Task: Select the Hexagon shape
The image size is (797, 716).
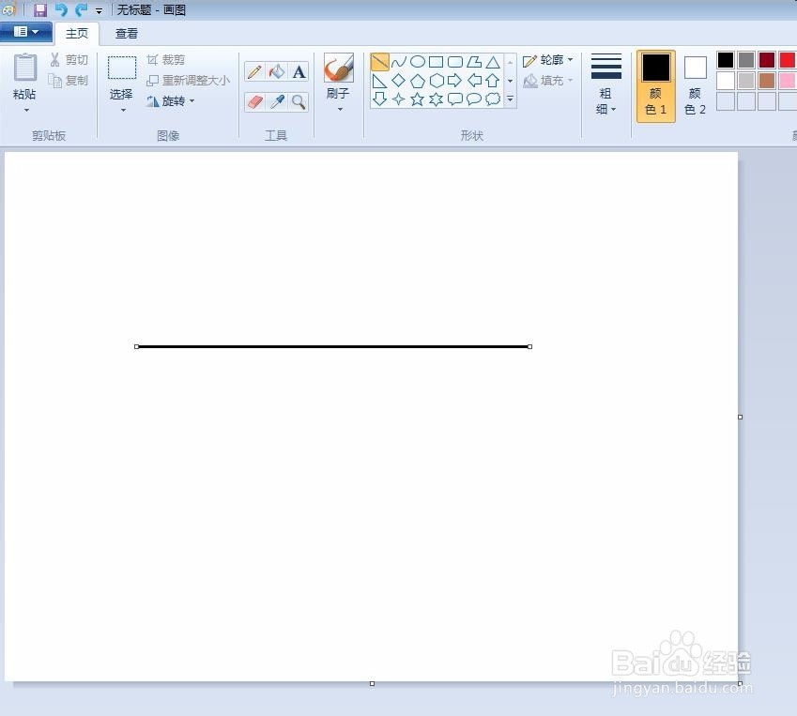Action: 437,81
